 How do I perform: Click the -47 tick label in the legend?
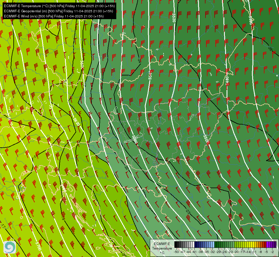coord(182,252)
